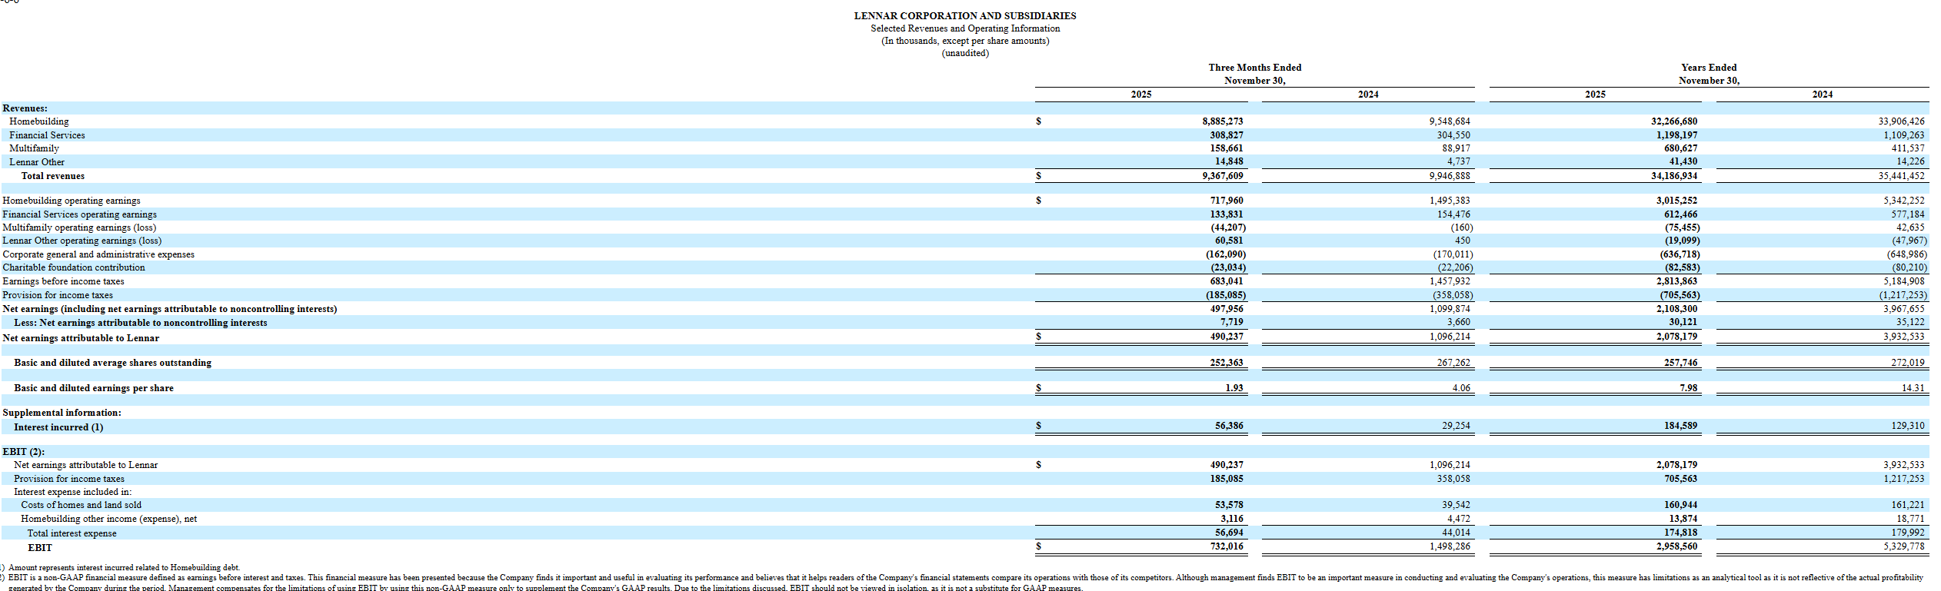
Task: Select the Total revenues value 9,367,609
Action: [1222, 176]
